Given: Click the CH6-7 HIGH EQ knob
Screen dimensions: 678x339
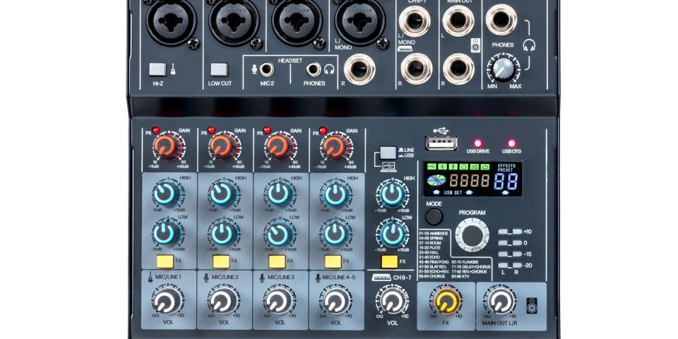Looking at the screenshot, I should coord(392,194).
